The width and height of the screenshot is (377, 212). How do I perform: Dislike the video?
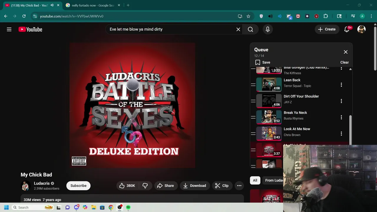pyautogui.click(x=145, y=185)
